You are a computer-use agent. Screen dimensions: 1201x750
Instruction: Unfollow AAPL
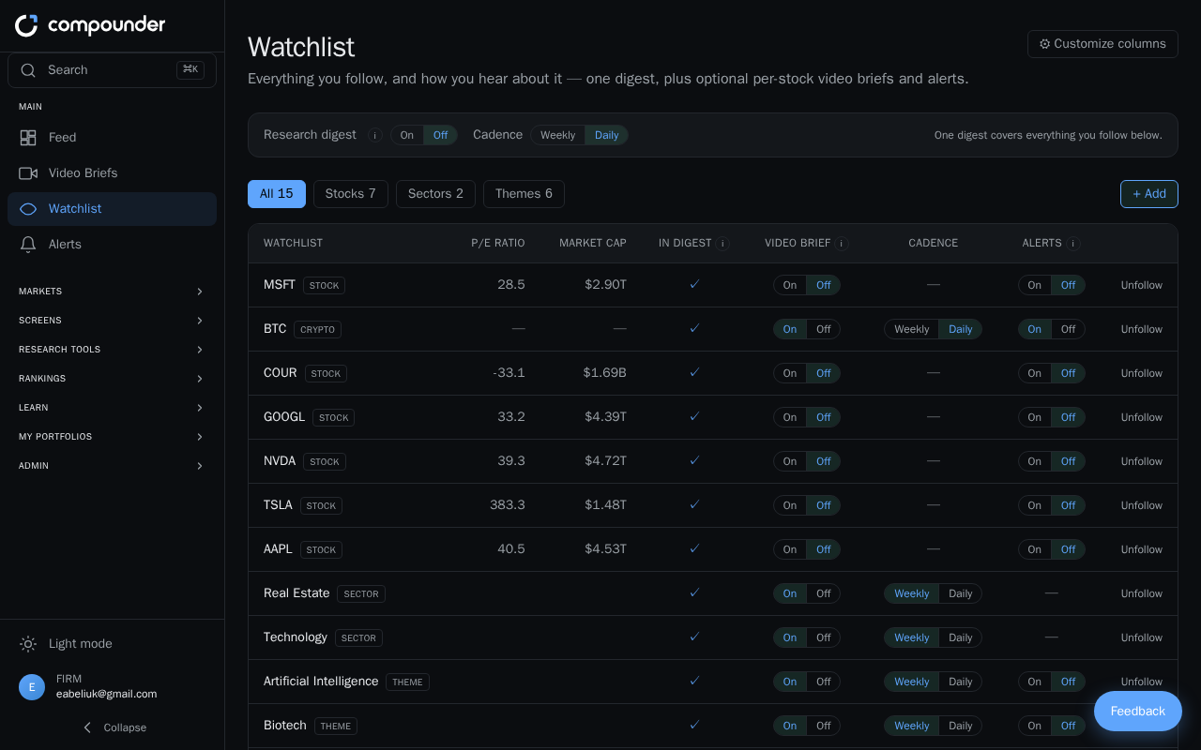[x=1142, y=549]
